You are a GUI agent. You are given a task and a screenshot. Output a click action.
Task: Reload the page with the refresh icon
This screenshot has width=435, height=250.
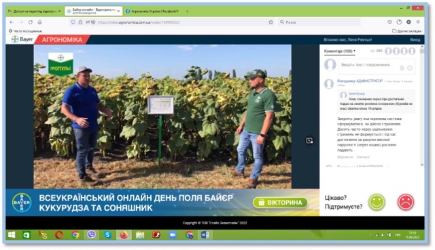click(31, 22)
